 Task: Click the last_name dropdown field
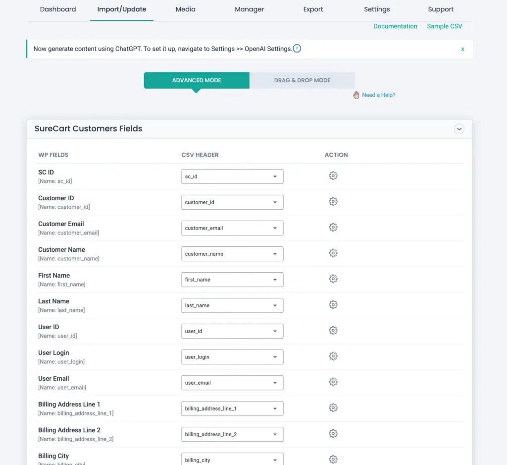point(232,305)
